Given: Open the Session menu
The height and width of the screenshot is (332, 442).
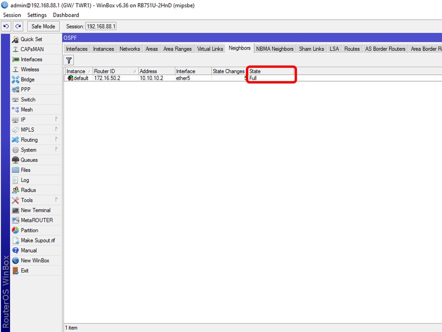Looking at the screenshot, I should pos(12,15).
